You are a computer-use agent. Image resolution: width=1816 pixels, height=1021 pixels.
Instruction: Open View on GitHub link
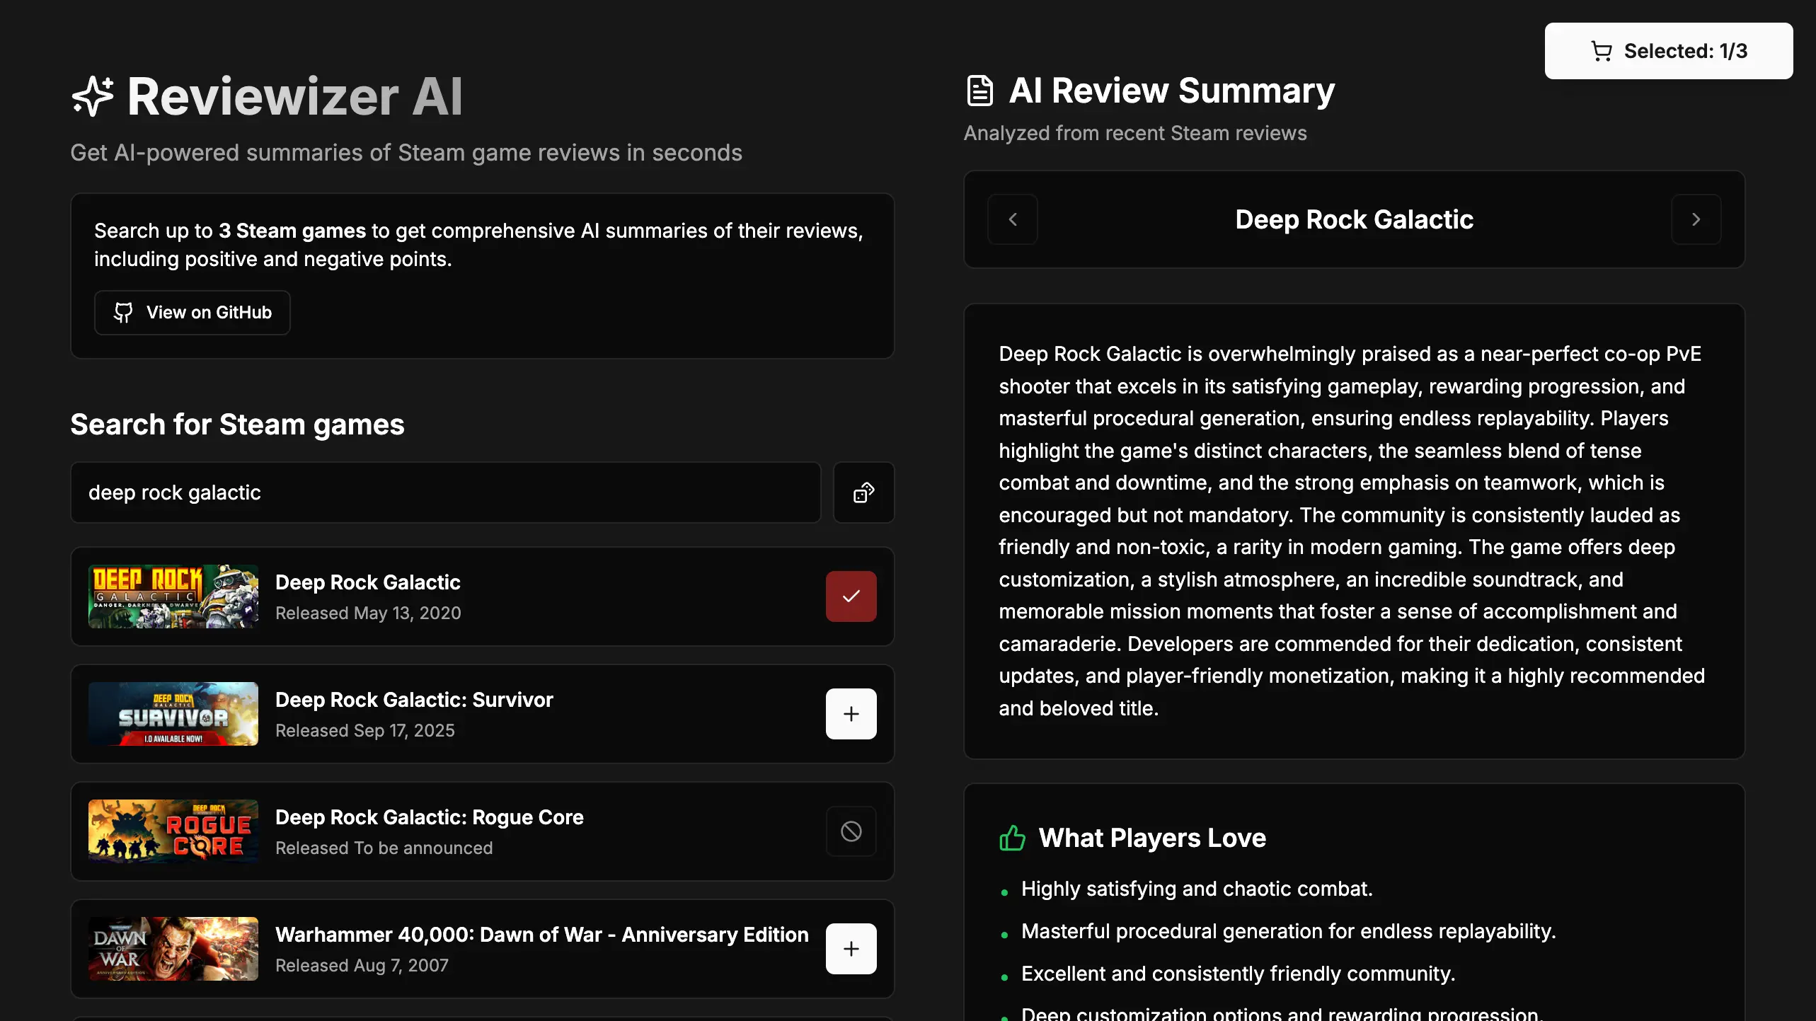coord(192,313)
